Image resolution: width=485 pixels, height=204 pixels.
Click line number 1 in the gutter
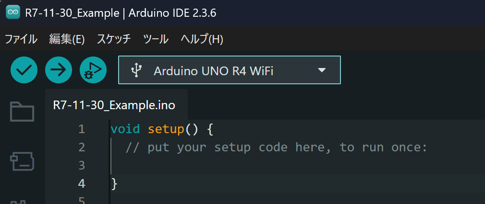[x=81, y=129]
